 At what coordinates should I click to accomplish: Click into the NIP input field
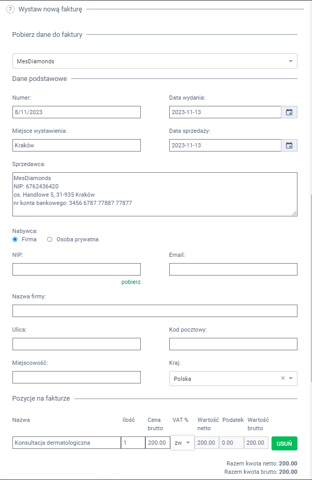click(x=76, y=269)
